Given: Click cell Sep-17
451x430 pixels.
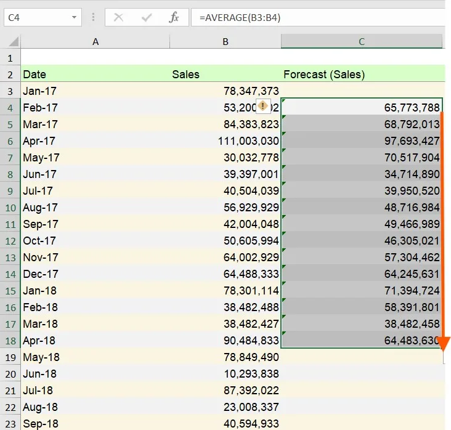Looking at the screenshot, I should (x=95, y=224).
